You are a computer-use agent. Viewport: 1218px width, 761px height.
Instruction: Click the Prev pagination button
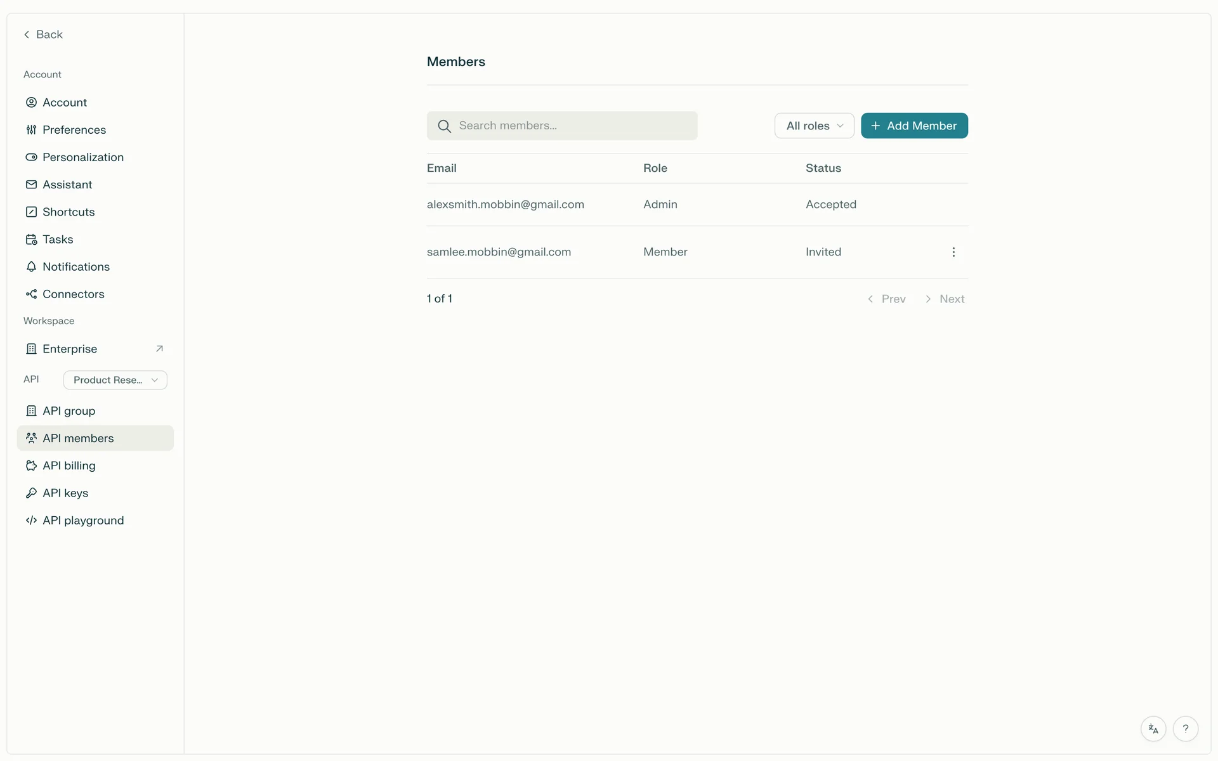click(887, 299)
